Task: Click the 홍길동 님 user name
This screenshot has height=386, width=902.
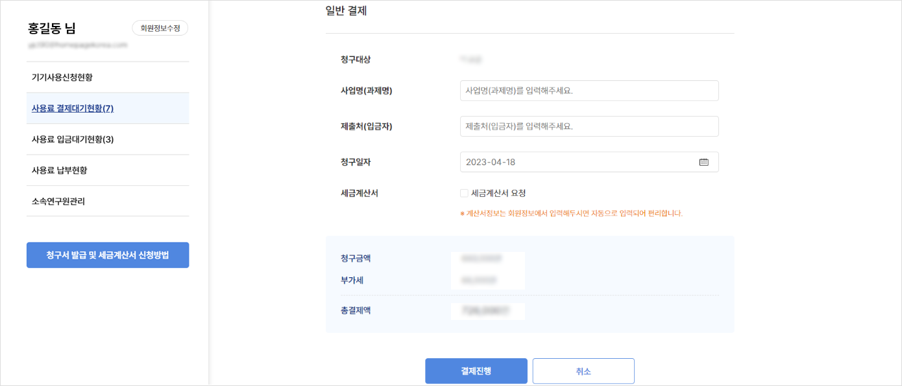Action: (x=52, y=28)
